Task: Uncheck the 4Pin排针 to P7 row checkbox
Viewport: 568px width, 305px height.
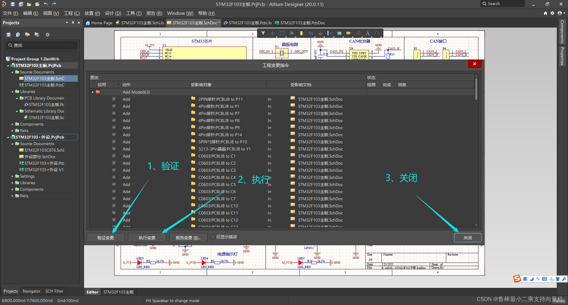Action: [114, 113]
